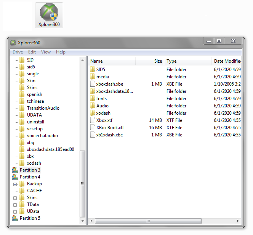The height and width of the screenshot is (235, 253).
Task: Minimize the Xplorer360 window
Action: tap(209, 41)
